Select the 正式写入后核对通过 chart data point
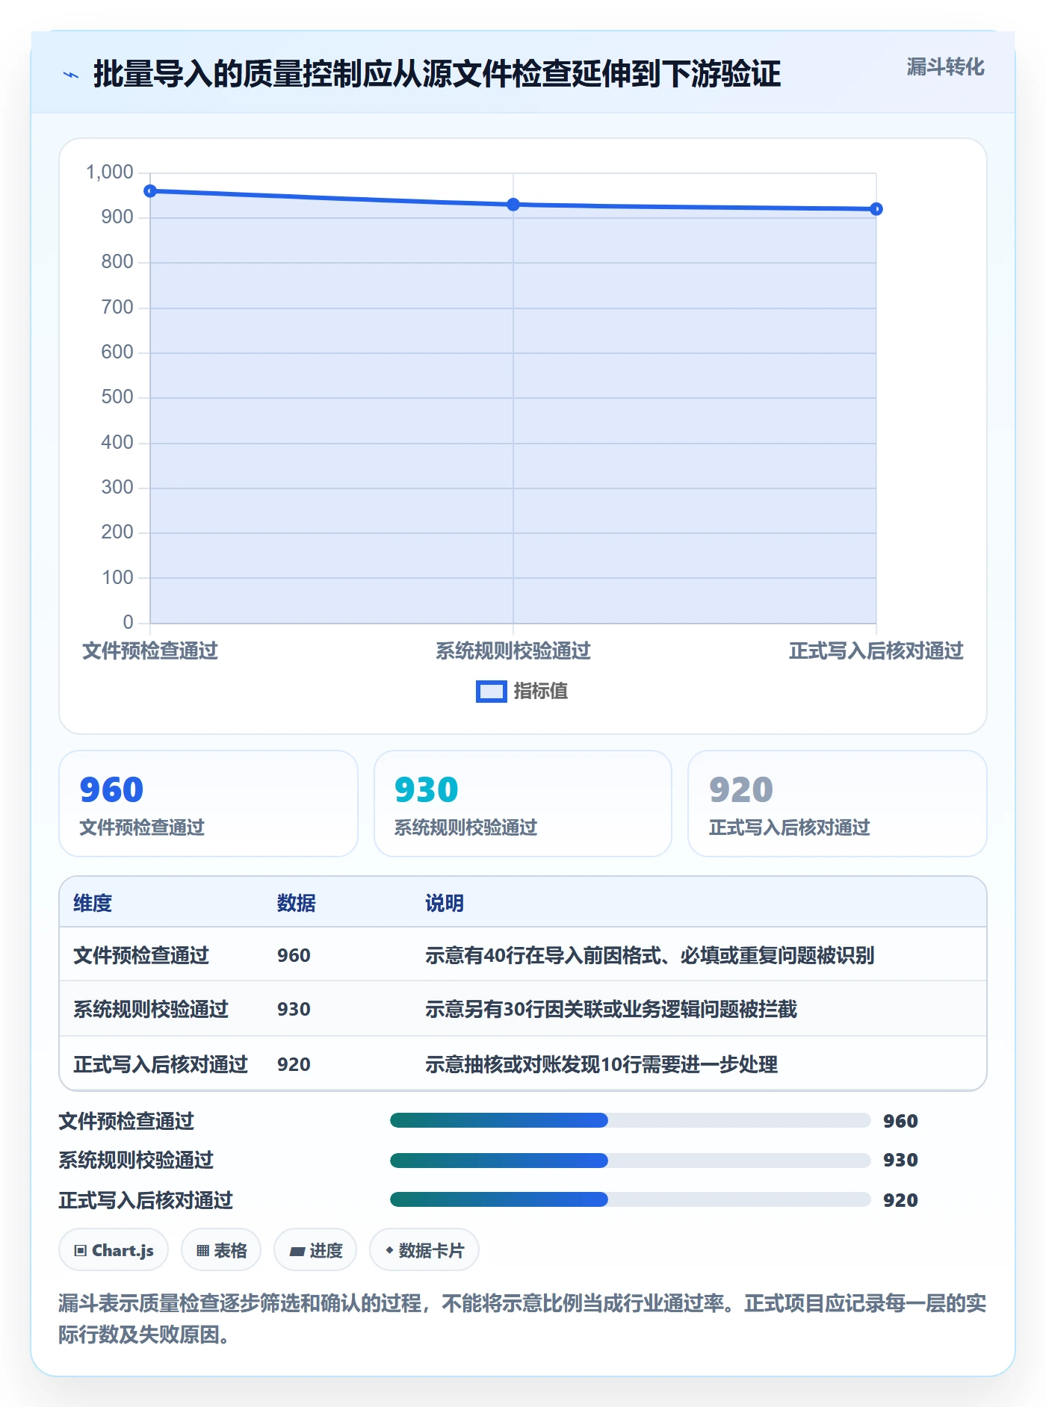Screen dimensions: 1046x1407 coord(876,209)
